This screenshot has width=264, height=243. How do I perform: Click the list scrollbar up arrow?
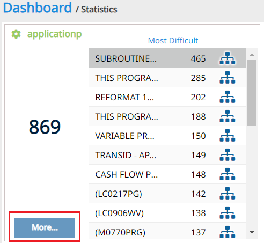[x=252, y=54]
